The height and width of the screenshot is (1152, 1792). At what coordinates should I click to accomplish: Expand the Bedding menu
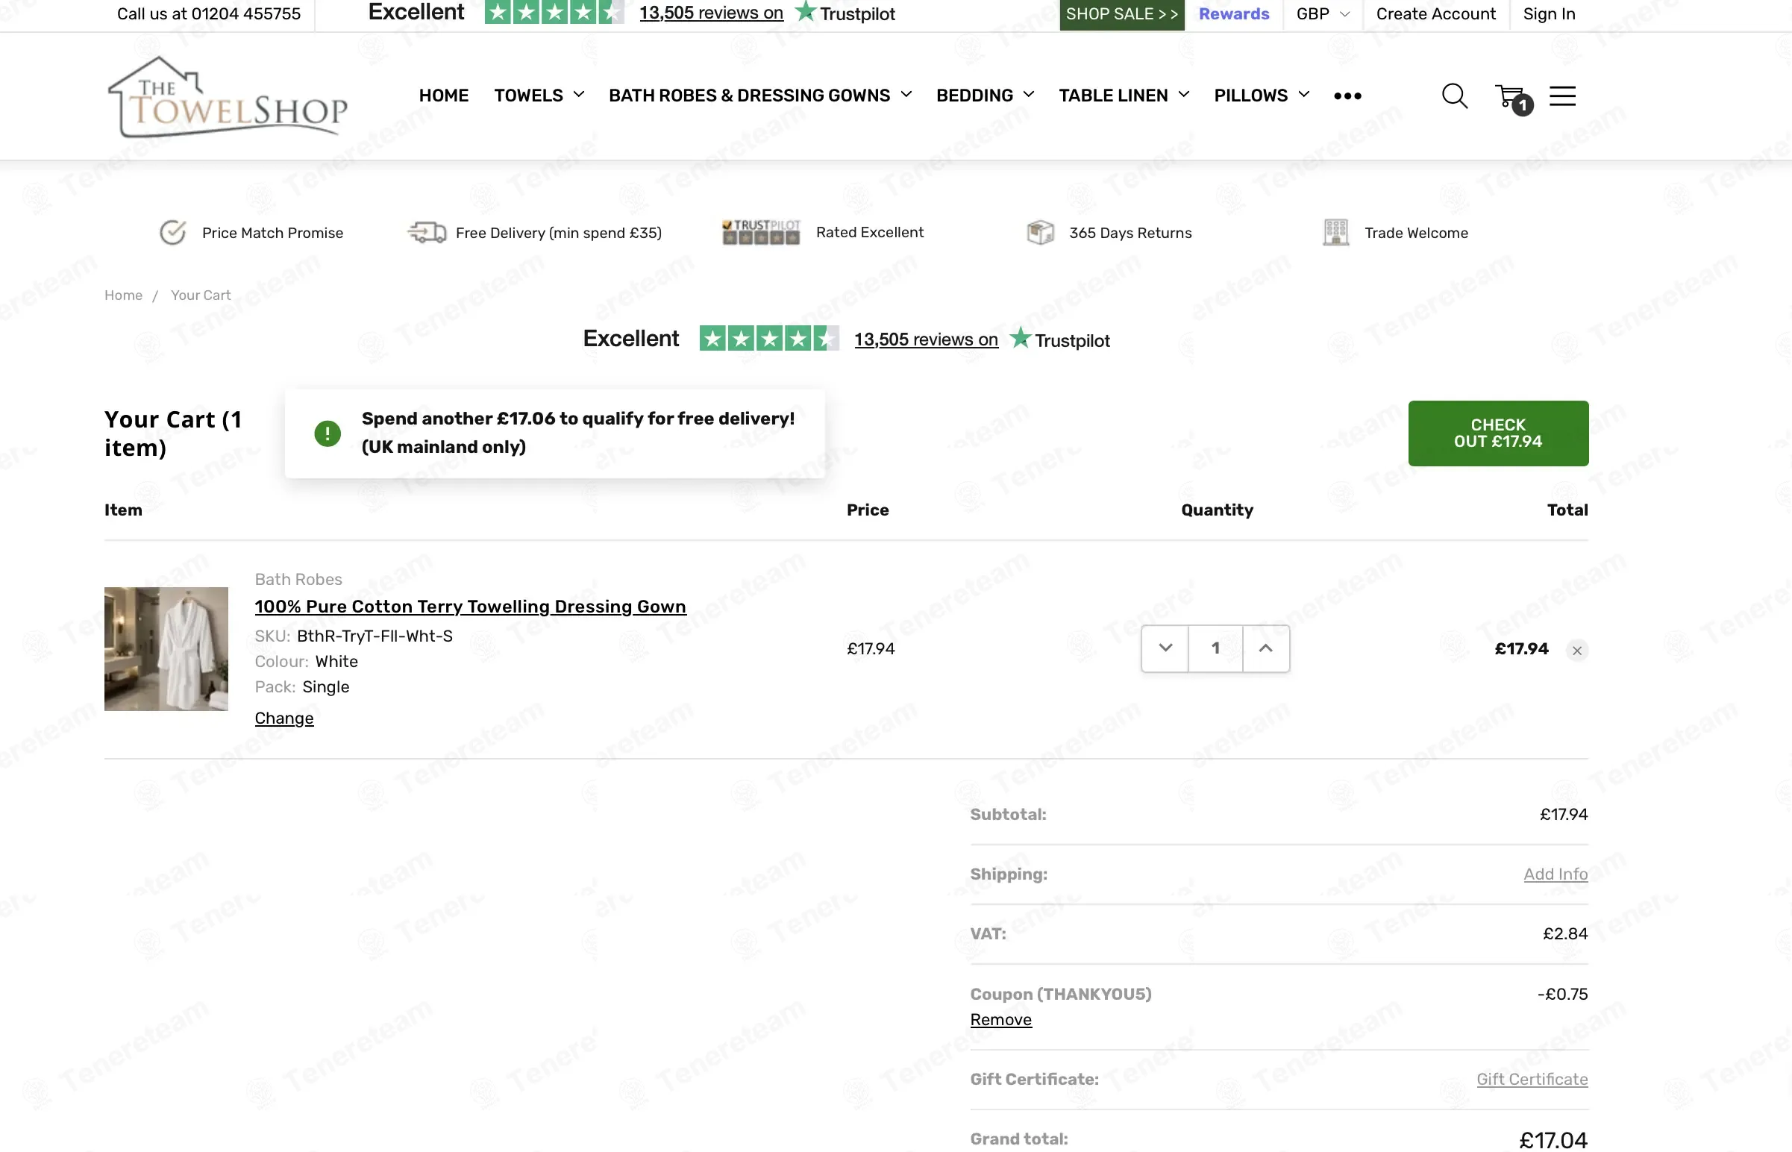985,96
